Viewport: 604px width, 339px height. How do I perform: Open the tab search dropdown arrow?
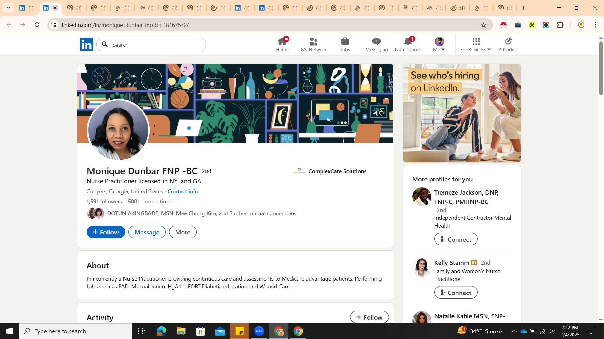tap(8, 8)
